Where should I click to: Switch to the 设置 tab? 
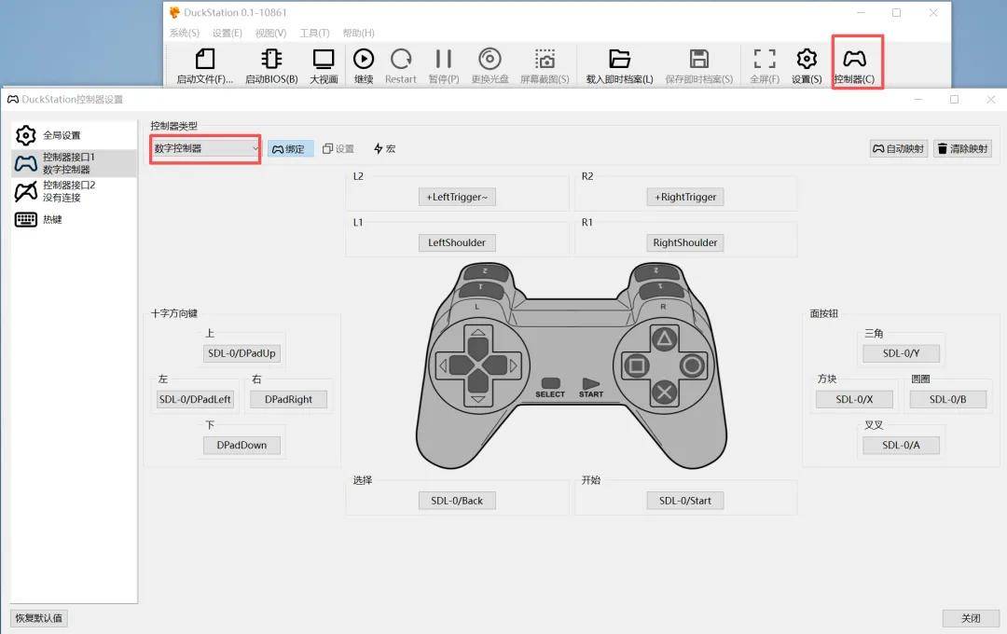[338, 149]
